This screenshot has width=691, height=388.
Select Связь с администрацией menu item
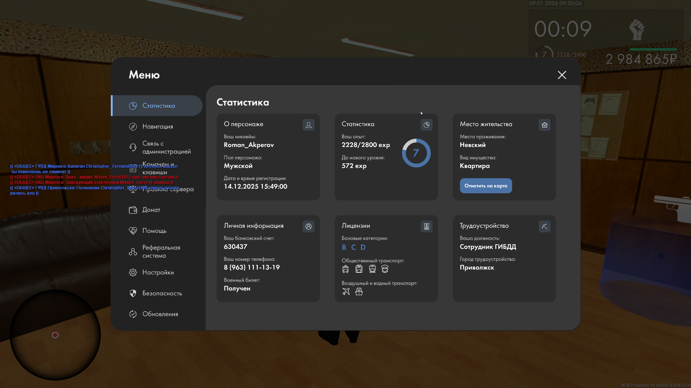pos(166,147)
